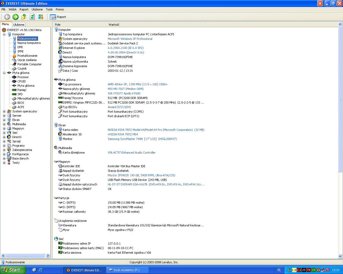Open the Raport menu in menu bar

(24, 9)
